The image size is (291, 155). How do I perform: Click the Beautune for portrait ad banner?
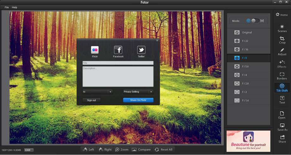pos(248,141)
